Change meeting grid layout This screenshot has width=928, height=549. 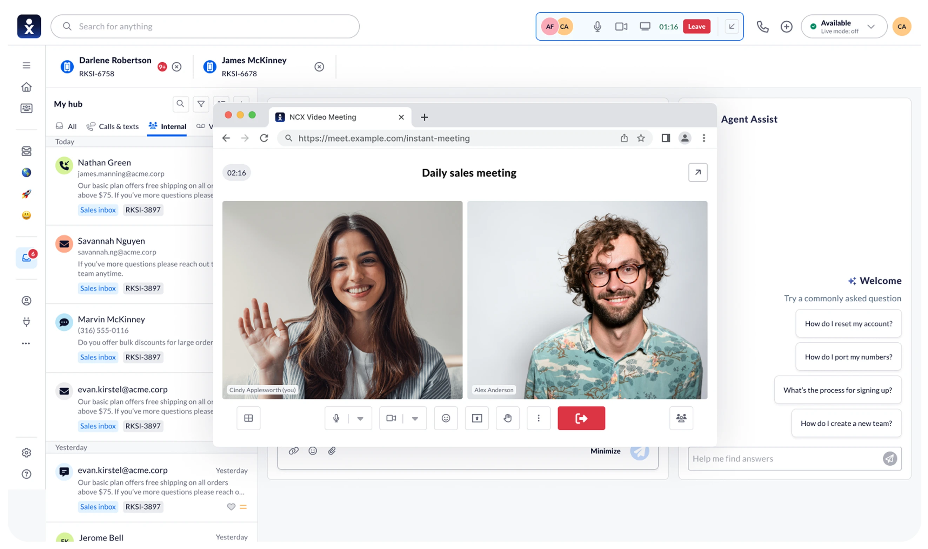coord(249,418)
